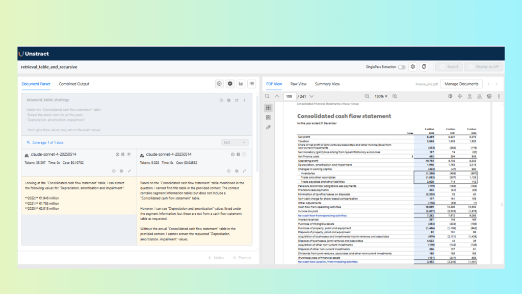
Task: Zoom out the PDF with minus magnifier
Action: coord(367,96)
